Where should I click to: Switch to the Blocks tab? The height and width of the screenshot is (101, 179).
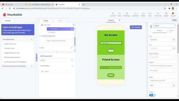pos(60,20)
